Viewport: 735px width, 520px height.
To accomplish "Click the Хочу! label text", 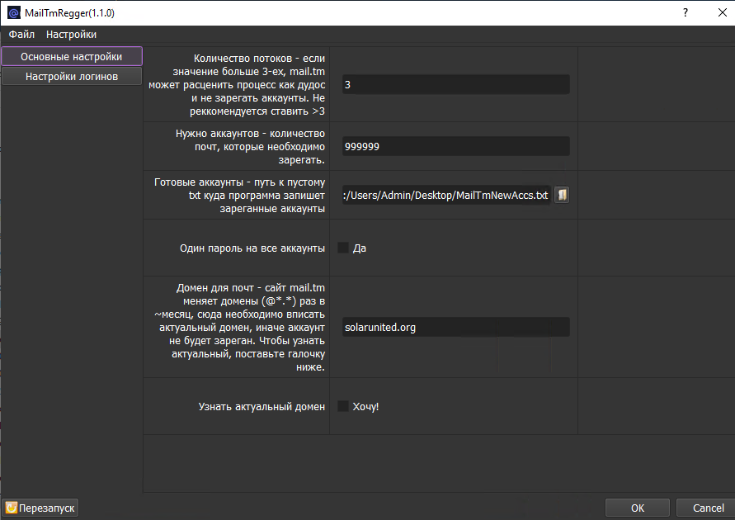I will 365,407.
